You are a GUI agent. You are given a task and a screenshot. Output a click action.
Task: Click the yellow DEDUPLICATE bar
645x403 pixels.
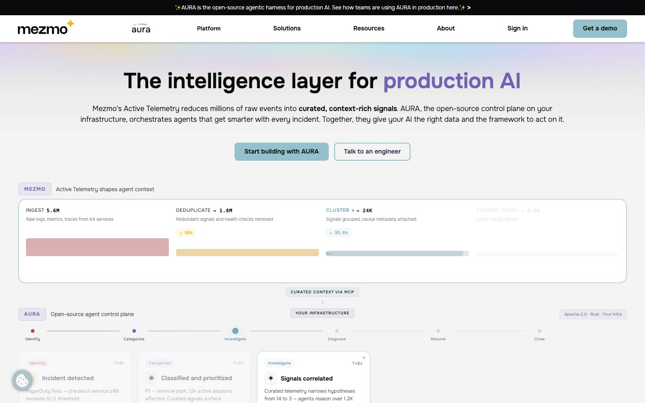(x=247, y=253)
